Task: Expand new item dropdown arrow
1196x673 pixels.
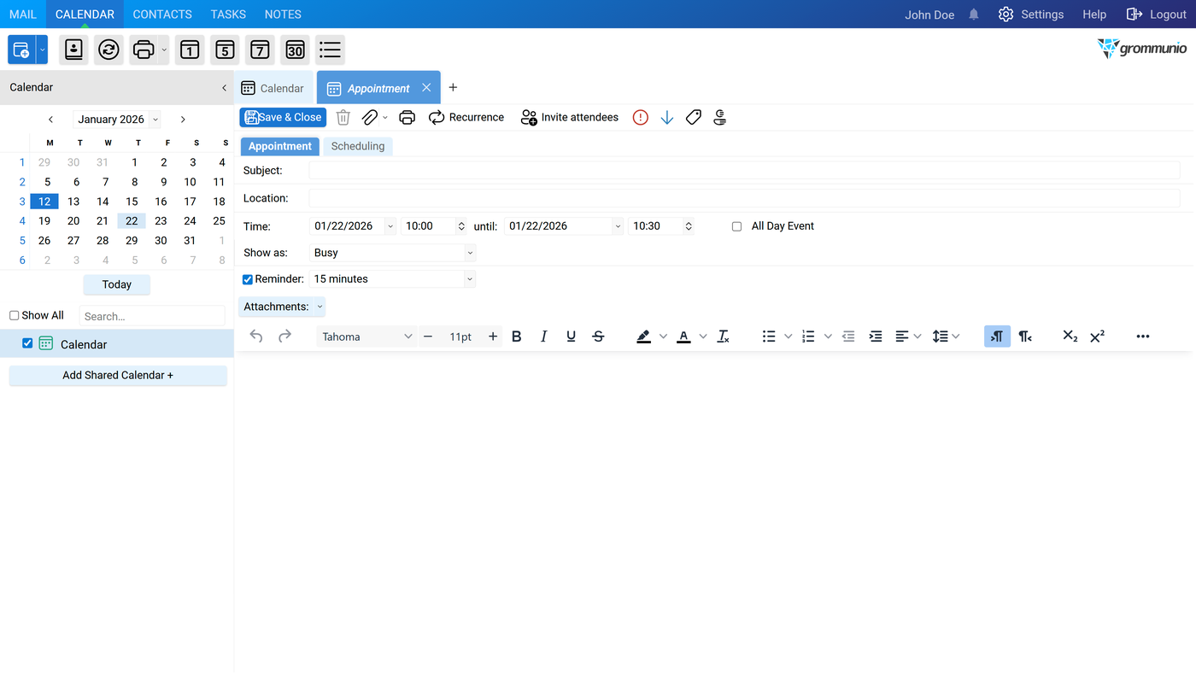Action: pyautogui.click(x=42, y=50)
